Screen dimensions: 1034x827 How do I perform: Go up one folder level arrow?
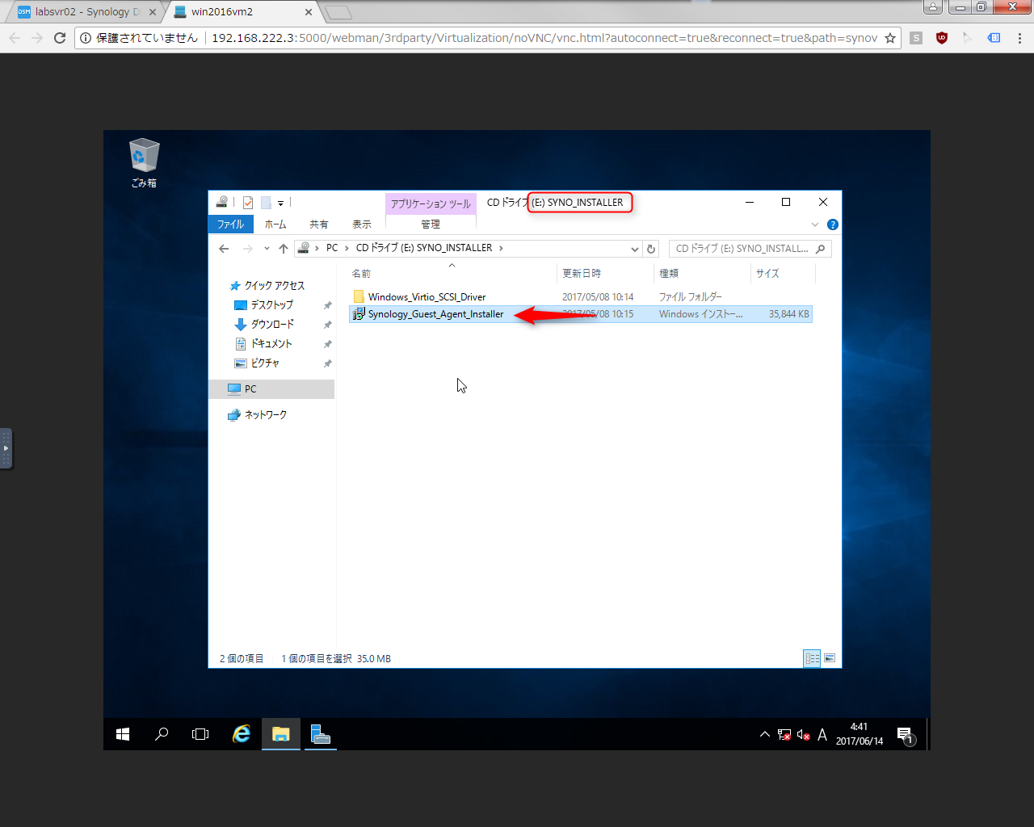[284, 249]
